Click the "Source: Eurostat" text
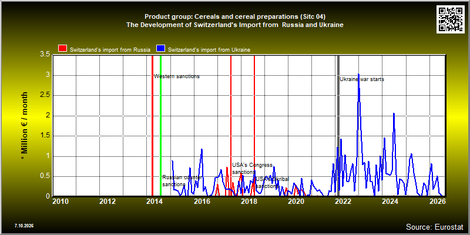This screenshot has width=470, height=235. pyautogui.click(x=435, y=226)
